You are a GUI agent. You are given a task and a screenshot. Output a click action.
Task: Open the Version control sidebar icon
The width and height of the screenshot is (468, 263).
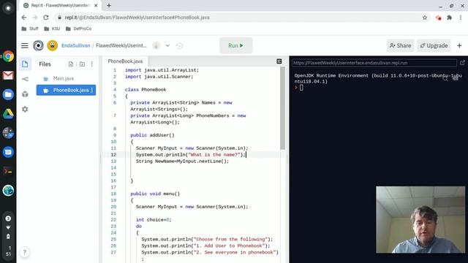25,79
